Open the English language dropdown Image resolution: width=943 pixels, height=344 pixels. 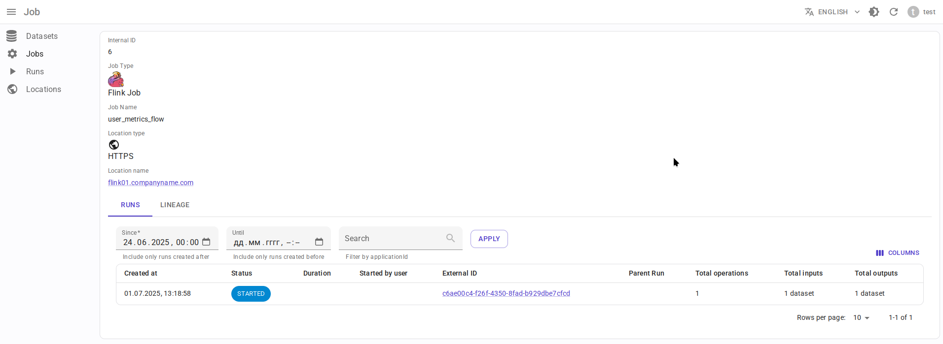(x=832, y=12)
